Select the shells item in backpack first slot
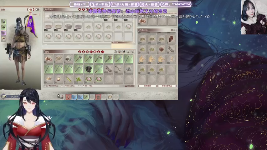The image size is (267, 150). point(48,59)
